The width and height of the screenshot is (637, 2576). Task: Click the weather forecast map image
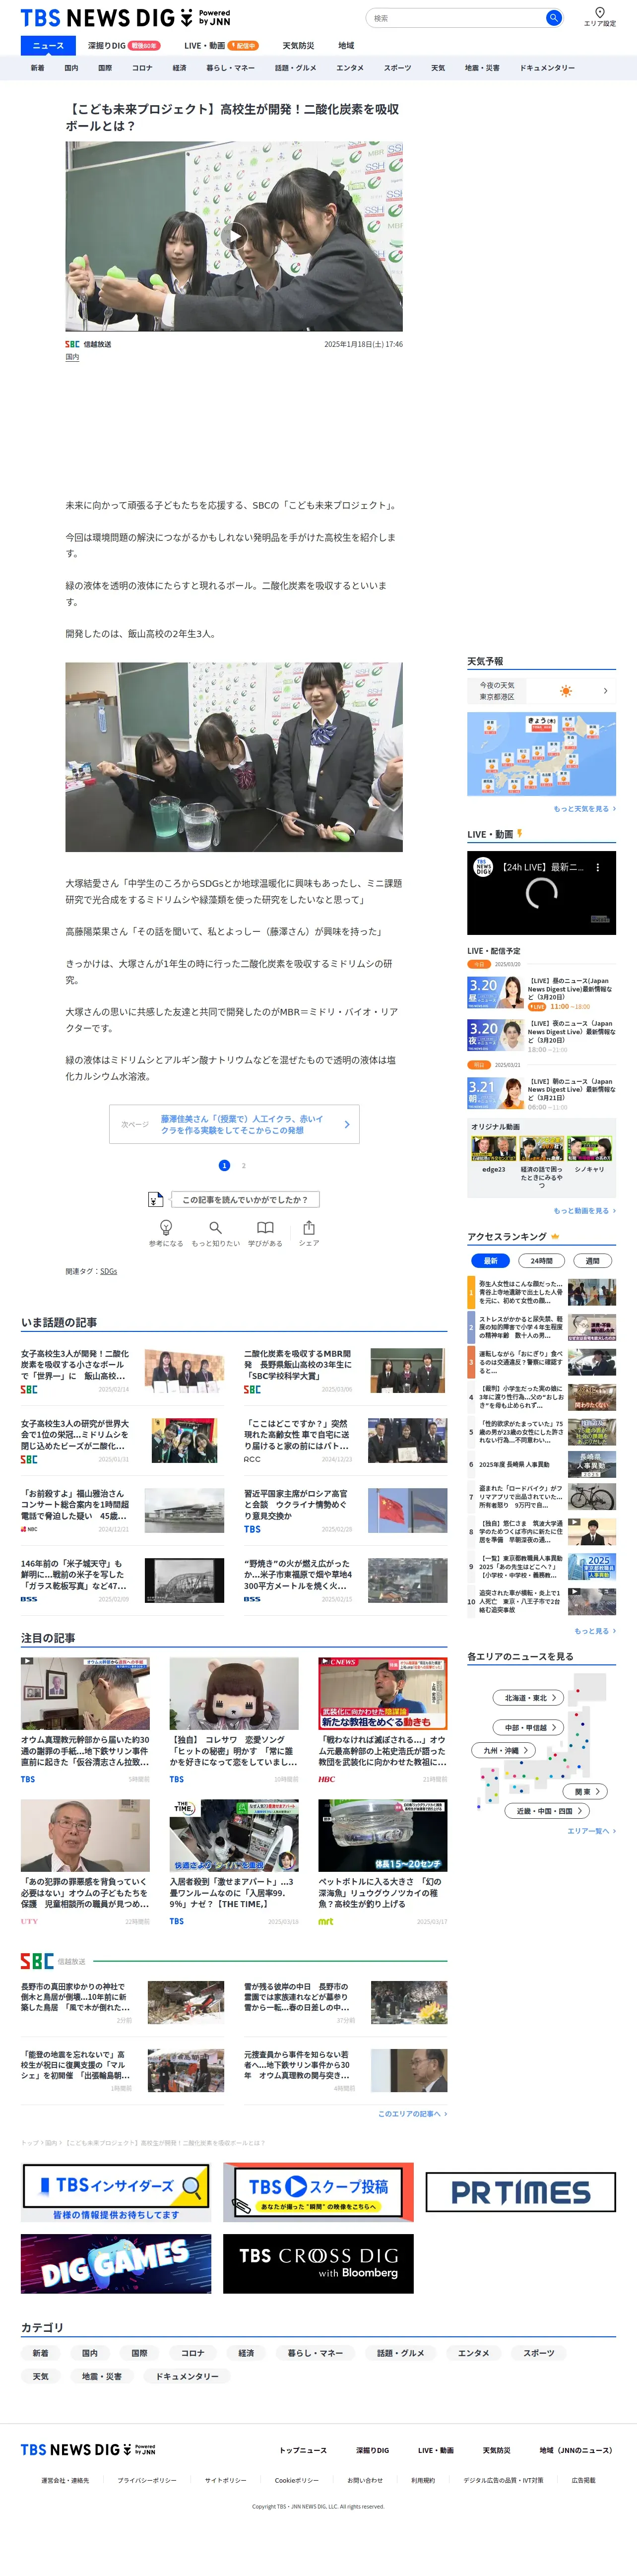[541, 754]
